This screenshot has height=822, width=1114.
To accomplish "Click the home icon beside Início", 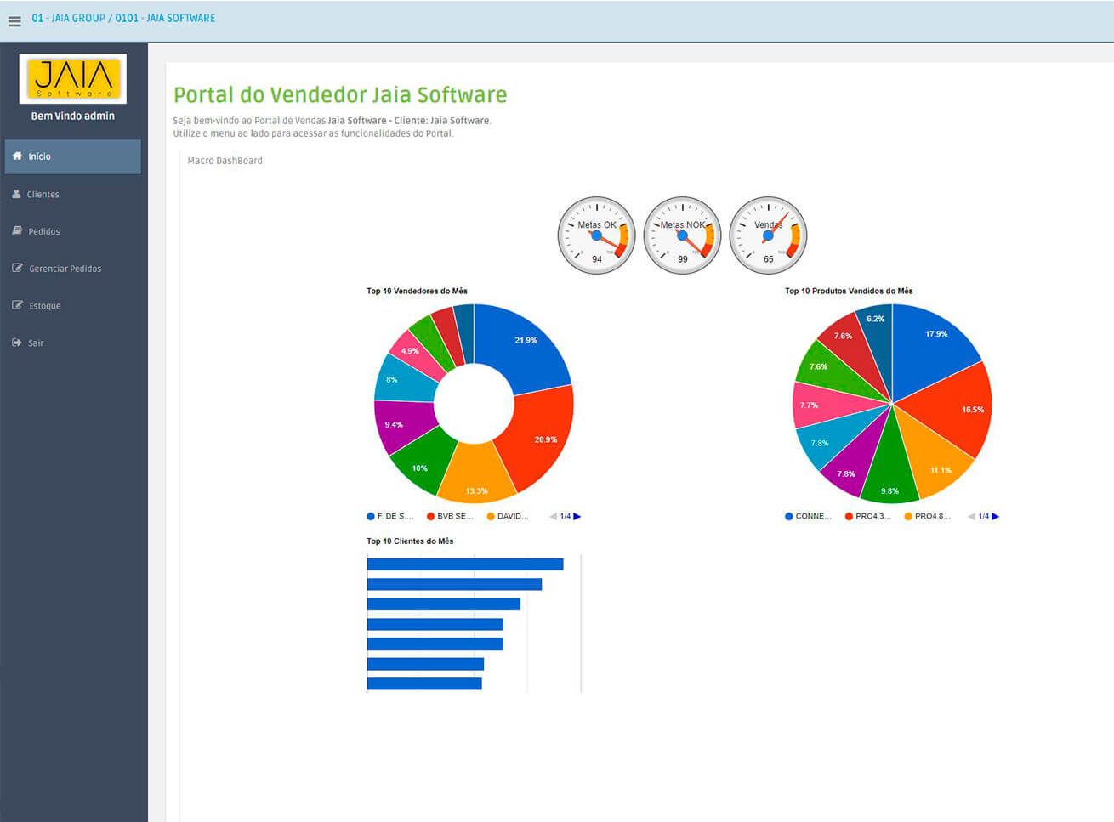I will 17,156.
